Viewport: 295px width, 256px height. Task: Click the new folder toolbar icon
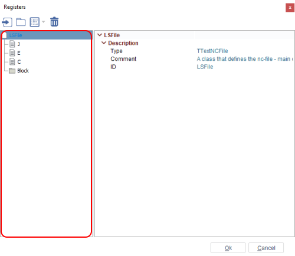click(21, 22)
